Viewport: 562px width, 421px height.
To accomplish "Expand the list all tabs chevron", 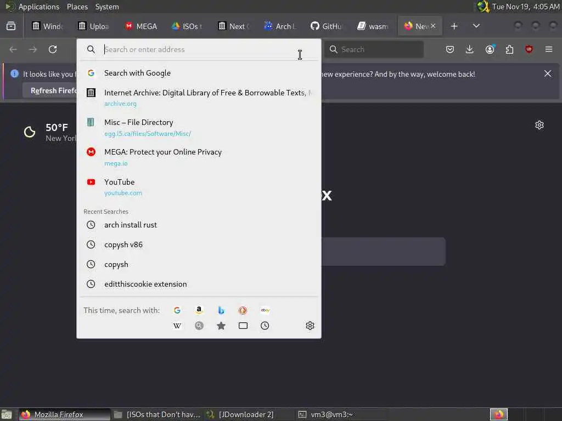I will pyautogui.click(x=476, y=26).
